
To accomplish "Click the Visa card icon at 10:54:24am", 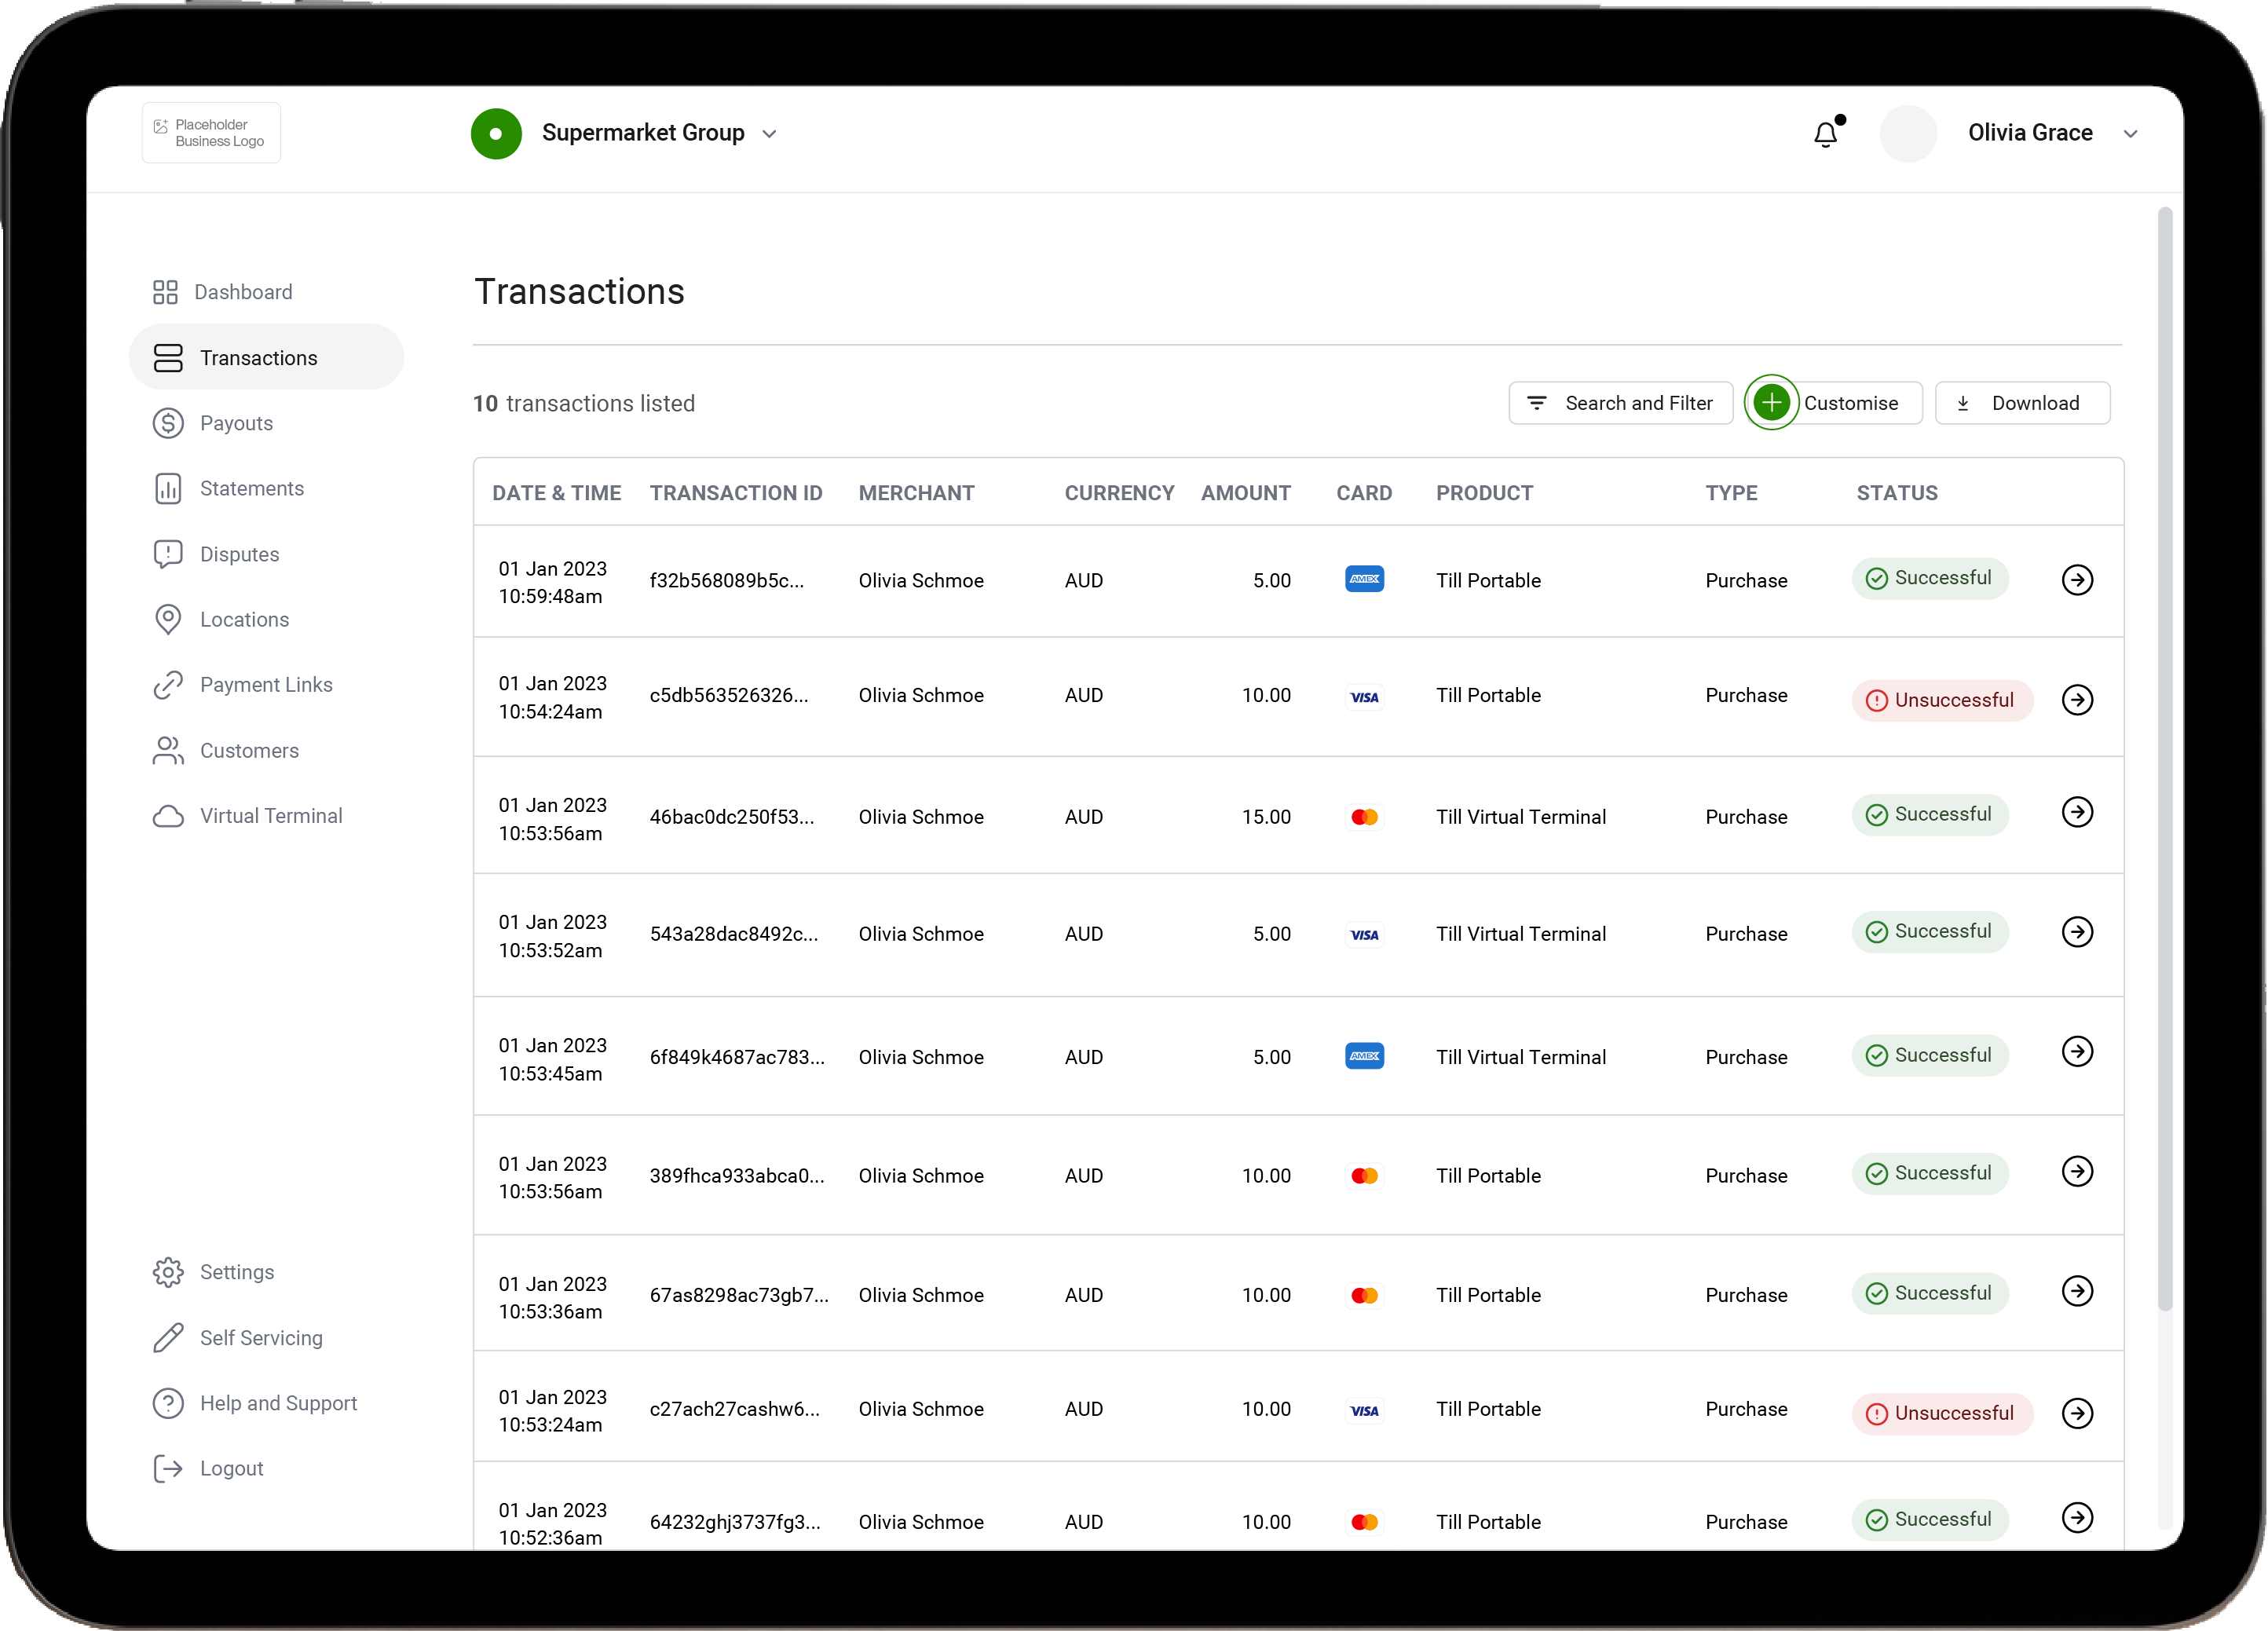I will click(1364, 697).
